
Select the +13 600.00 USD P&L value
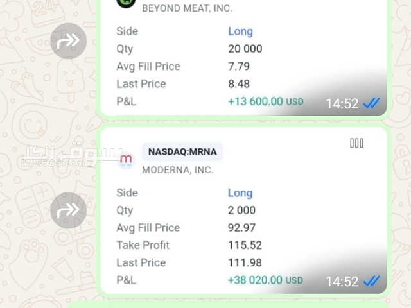click(x=265, y=101)
